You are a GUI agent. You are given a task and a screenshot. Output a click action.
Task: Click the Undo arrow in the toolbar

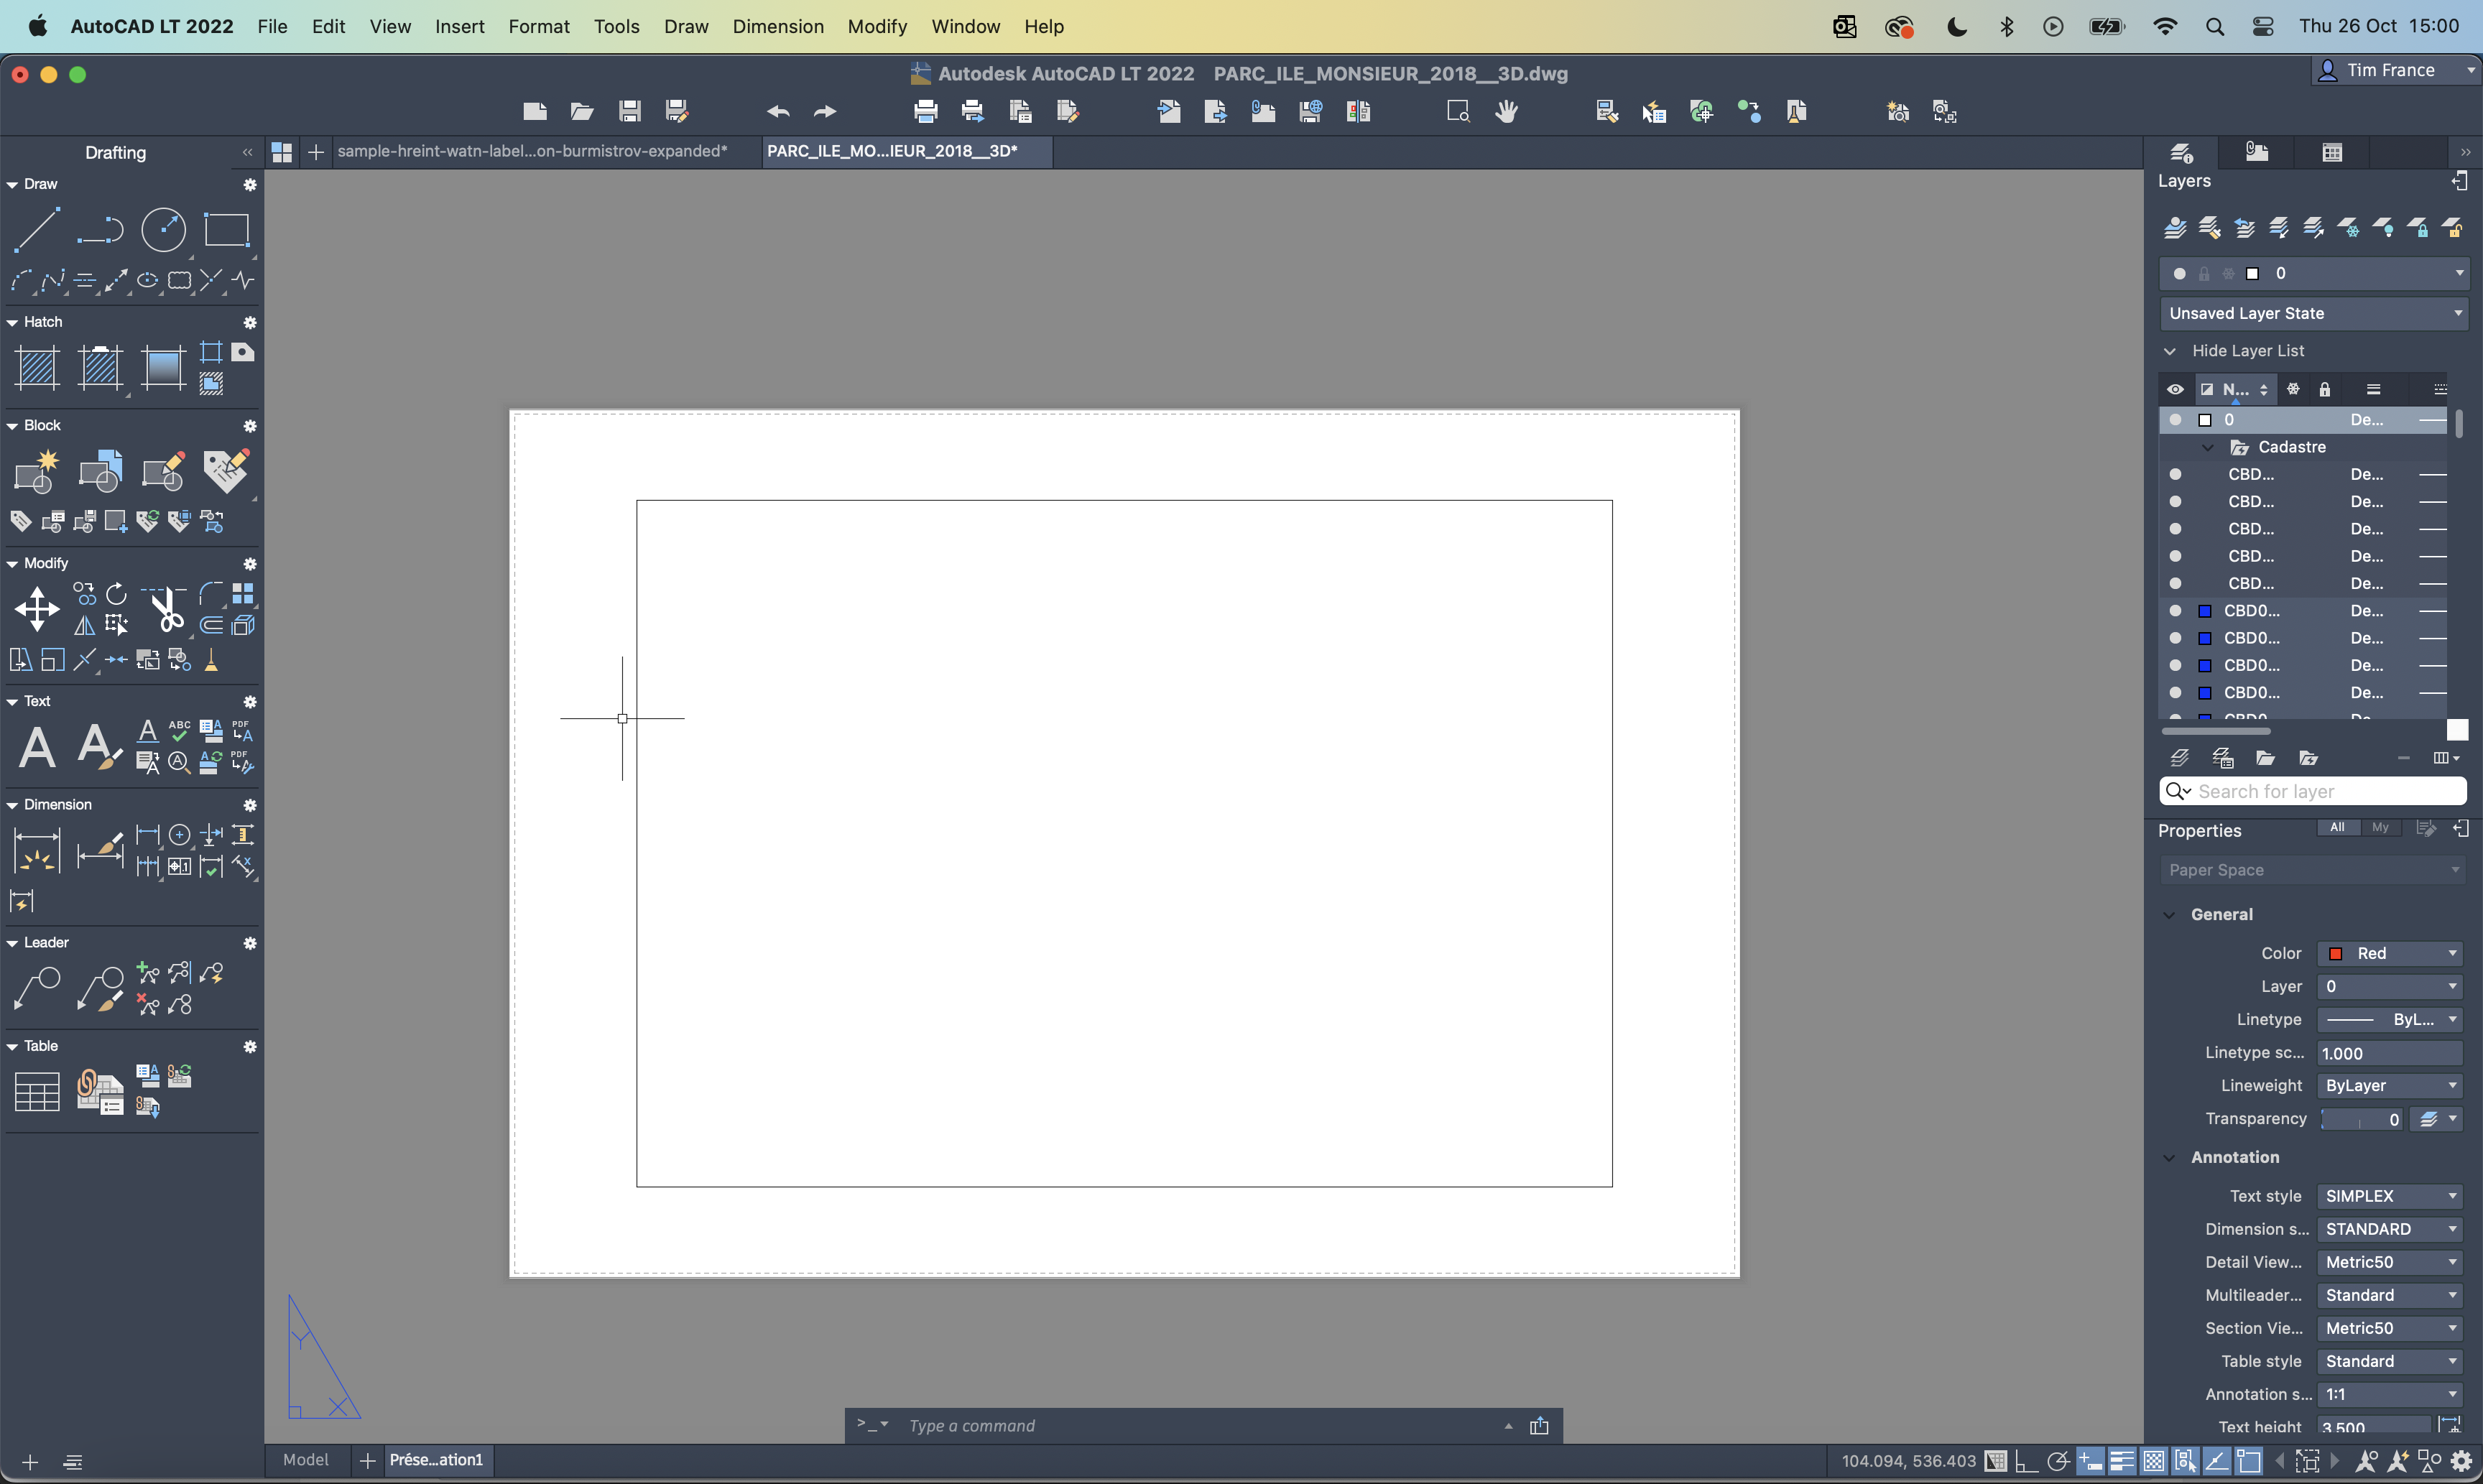click(778, 111)
